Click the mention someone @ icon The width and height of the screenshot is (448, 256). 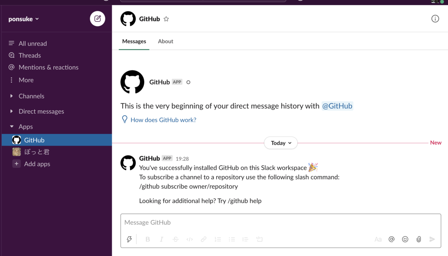coord(392,239)
